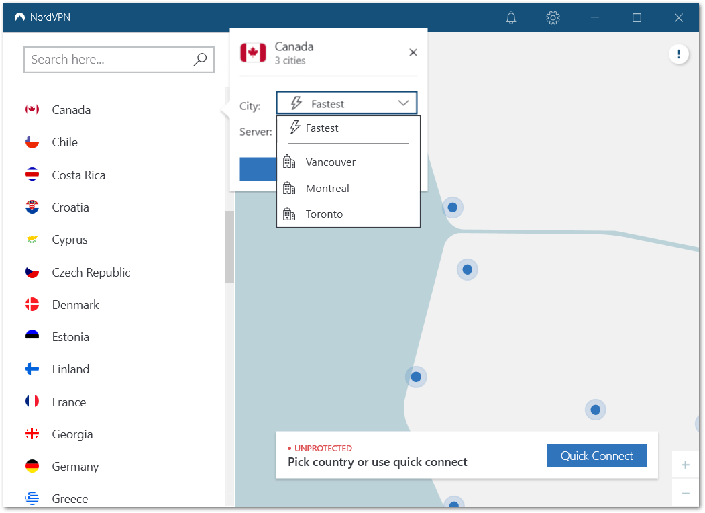Collapse the City dropdown showing Fastest
This screenshot has height=513, width=705.
pos(347,103)
